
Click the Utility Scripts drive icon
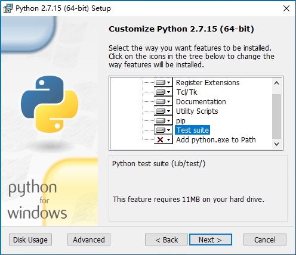click(x=161, y=111)
